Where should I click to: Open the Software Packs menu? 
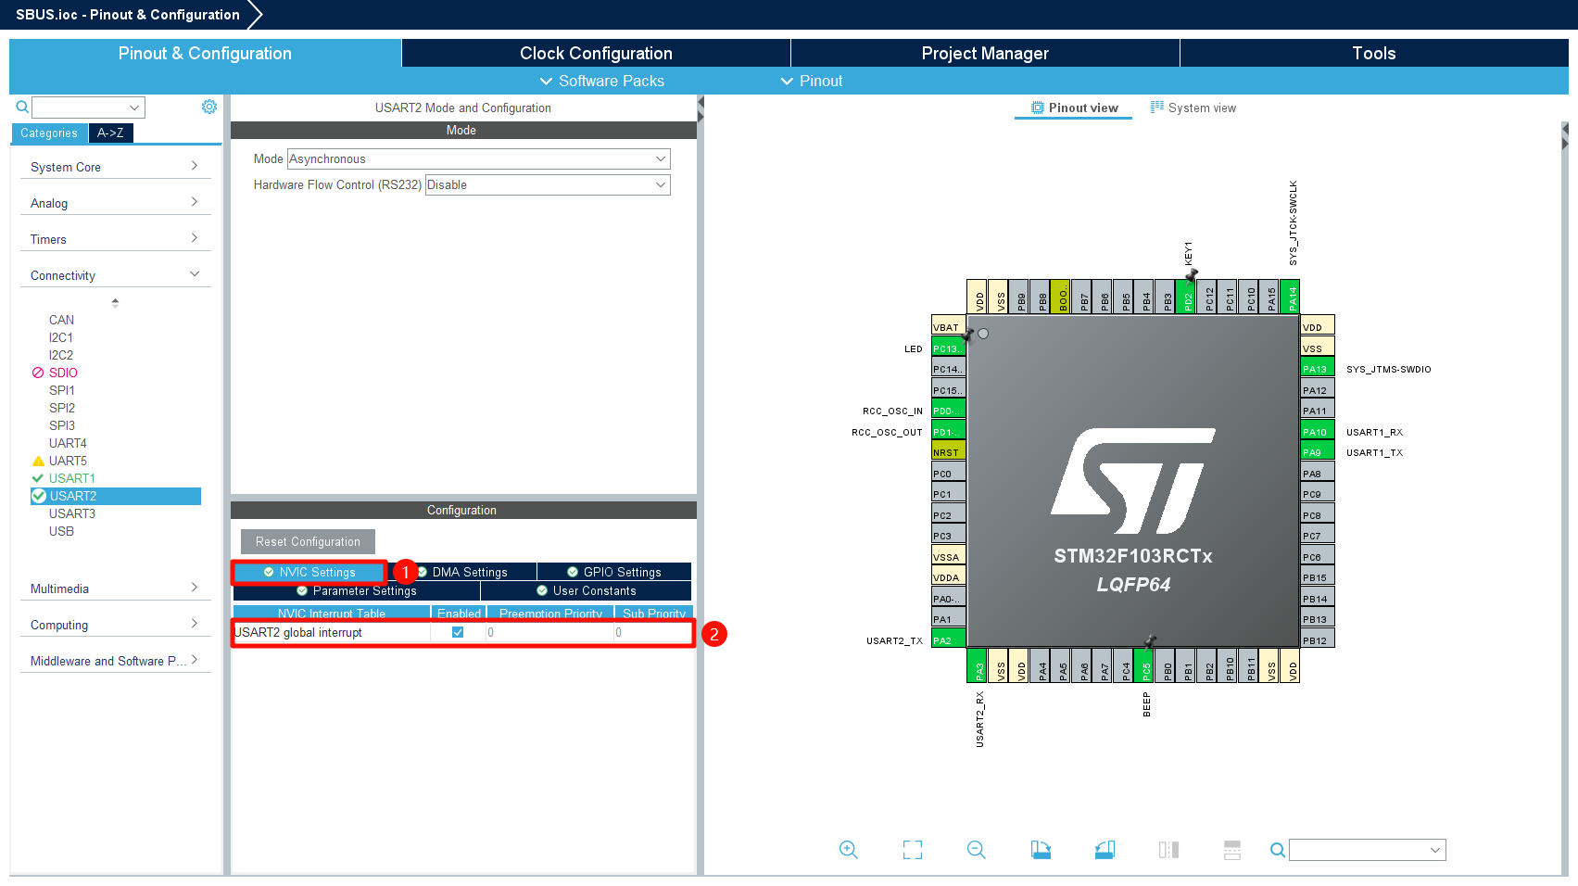coord(602,81)
